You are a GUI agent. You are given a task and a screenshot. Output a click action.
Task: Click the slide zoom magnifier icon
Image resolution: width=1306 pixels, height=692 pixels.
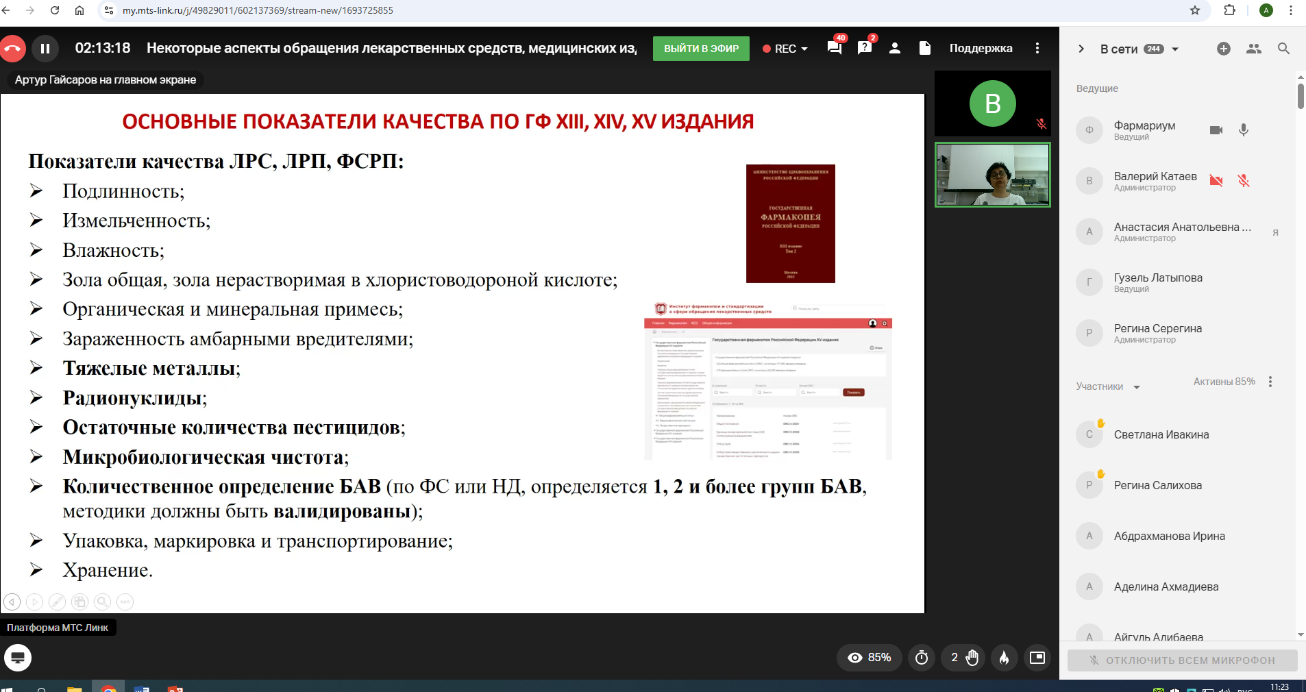[x=102, y=602]
